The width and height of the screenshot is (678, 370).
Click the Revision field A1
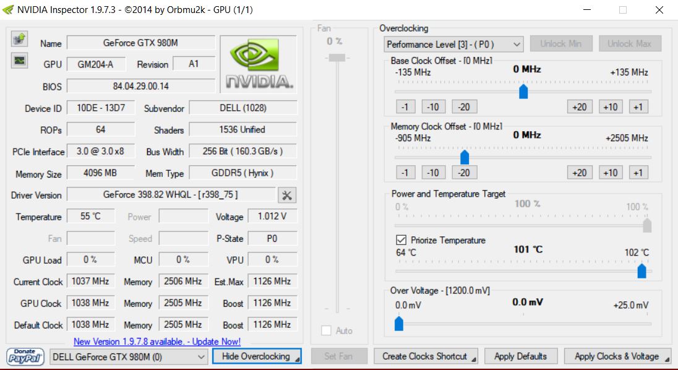pos(194,64)
